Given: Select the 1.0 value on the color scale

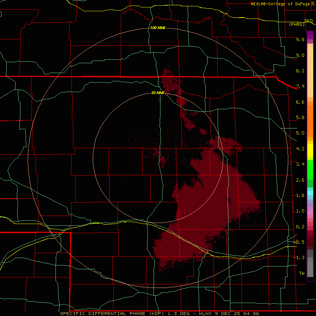Looking at the screenshot, I should (300, 211).
